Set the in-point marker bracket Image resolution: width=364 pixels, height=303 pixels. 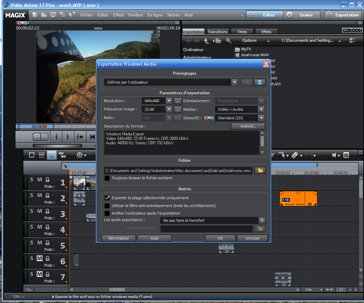point(56,137)
